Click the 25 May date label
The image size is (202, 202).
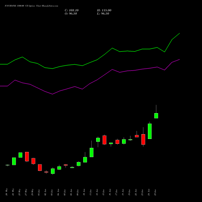[x=20, y=192]
